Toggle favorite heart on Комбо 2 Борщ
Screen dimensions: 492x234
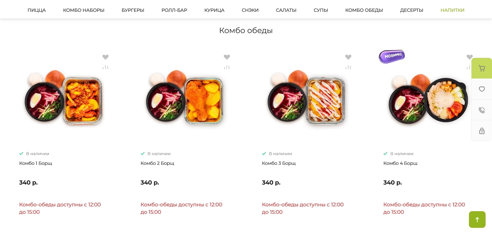[x=227, y=57]
